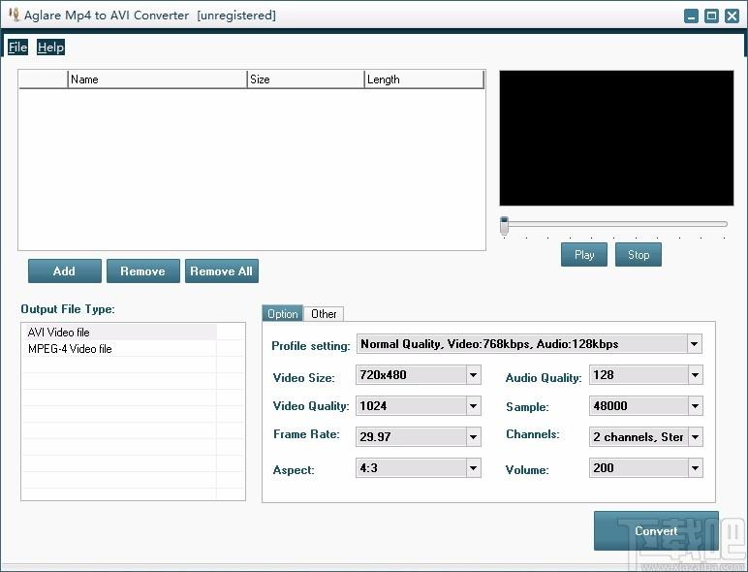Click the Aglare app icon in title bar
The width and height of the screenshot is (748, 572).
click(14, 15)
